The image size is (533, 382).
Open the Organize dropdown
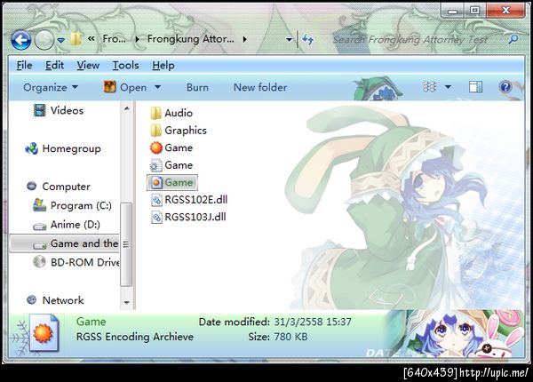51,87
